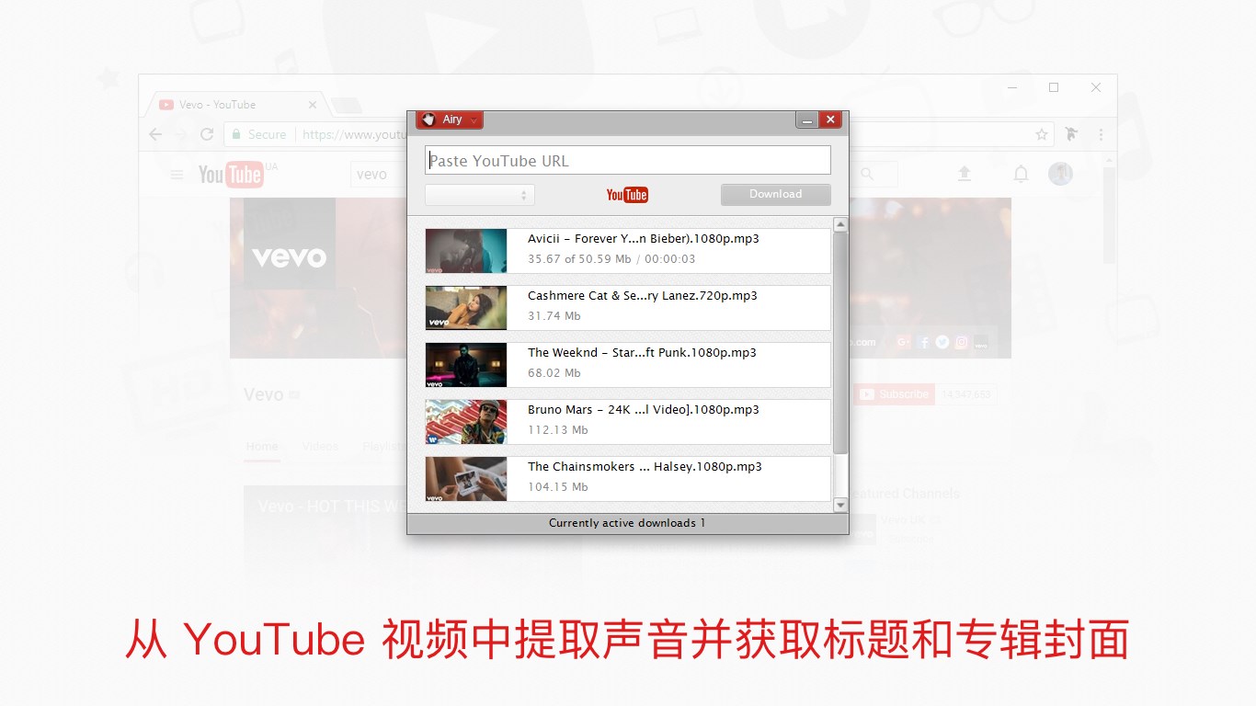The width and height of the screenshot is (1256, 706).
Task: Select The Weeknd video thumbnail
Action: [x=466, y=365]
